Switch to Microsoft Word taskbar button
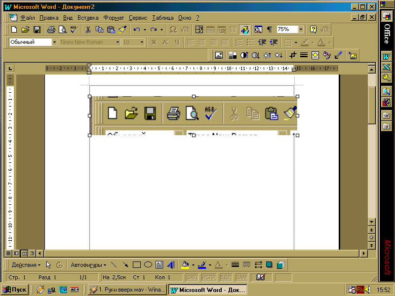Image resolution: width=395 pixels, height=296 pixels. (207, 290)
